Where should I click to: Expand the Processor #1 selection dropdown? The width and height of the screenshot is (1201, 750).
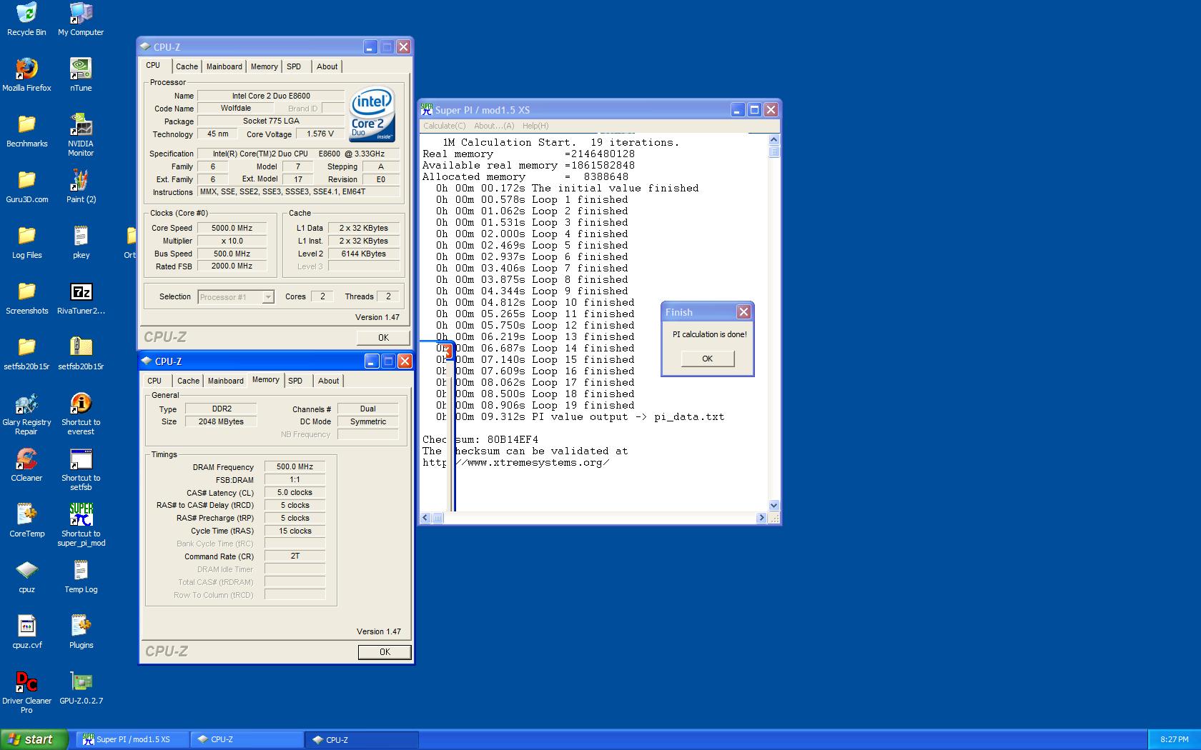point(268,297)
